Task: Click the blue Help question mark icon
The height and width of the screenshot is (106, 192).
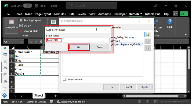Action: 170,21
